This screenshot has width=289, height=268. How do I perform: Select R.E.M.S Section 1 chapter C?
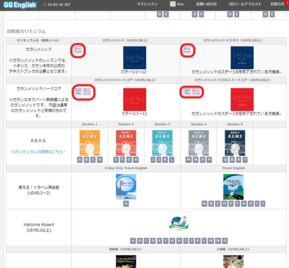tap(93, 160)
